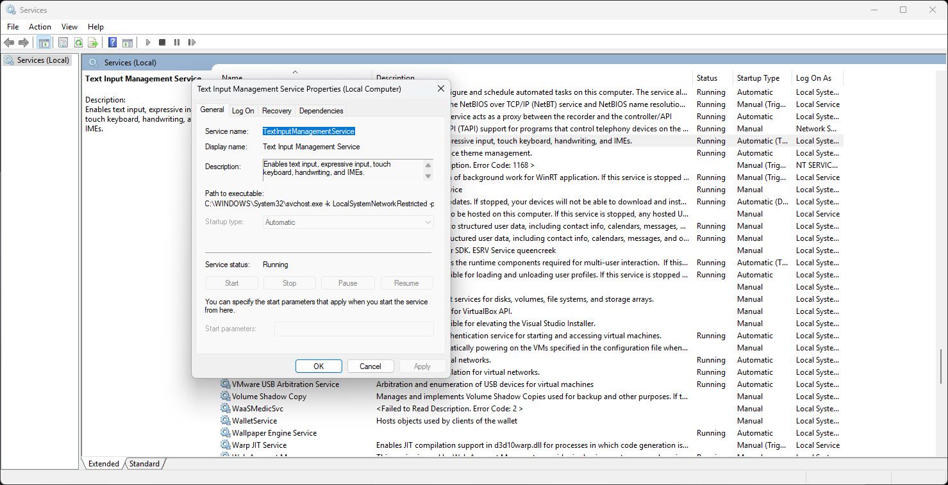Click the Refresh toolbar icon
The height and width of the screenshot is (485, 948).
tap(78, 42)
